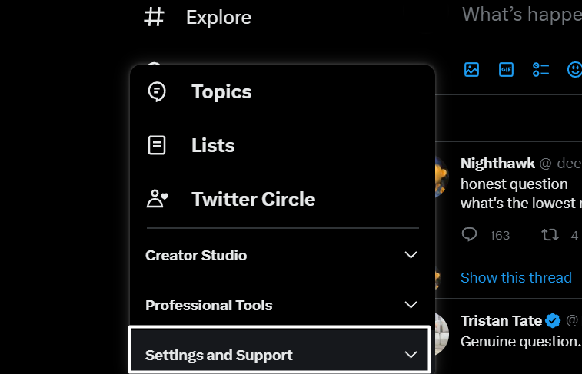Click Tristan Tate's profile picture
Viewport: 582px width, 374px height.
[437, 333]
